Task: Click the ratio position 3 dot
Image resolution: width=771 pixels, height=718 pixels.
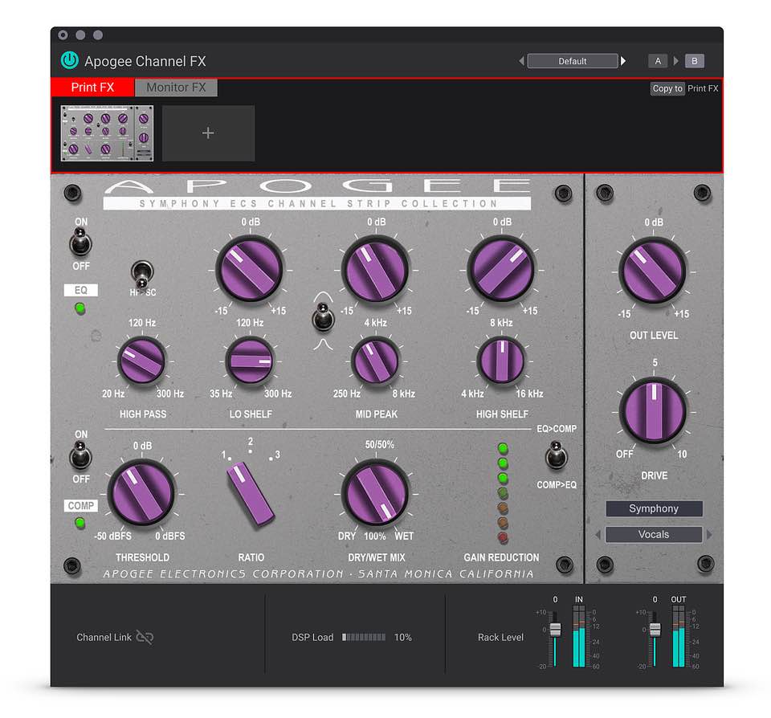Action: tap(271, 459)
